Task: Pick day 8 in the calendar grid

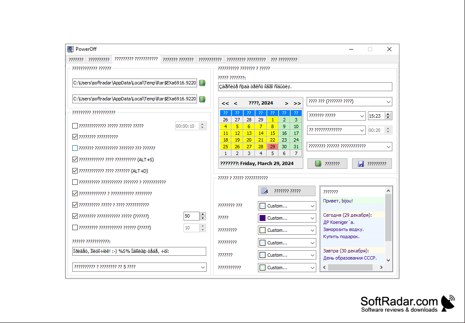Action: point(273,126)
